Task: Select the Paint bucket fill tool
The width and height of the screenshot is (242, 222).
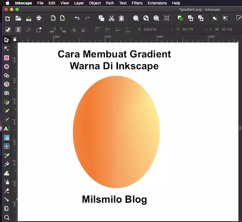Action: pos(7,164)
